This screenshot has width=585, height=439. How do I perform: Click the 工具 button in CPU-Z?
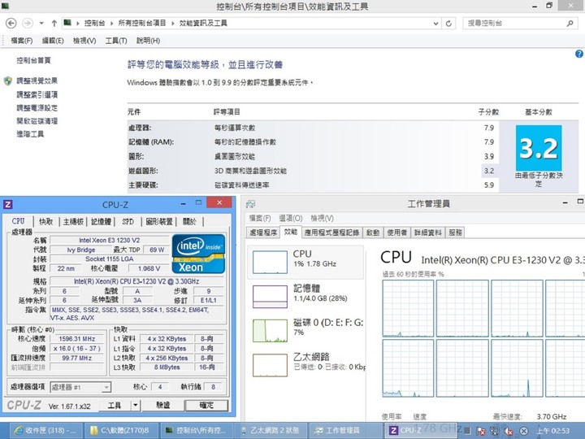coord(115,406)
